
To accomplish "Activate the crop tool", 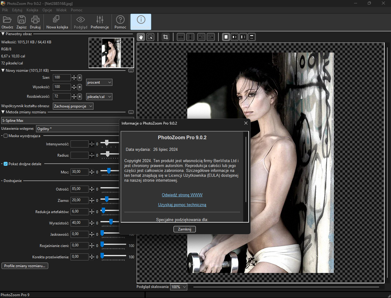I will click(x=165, y=37).
